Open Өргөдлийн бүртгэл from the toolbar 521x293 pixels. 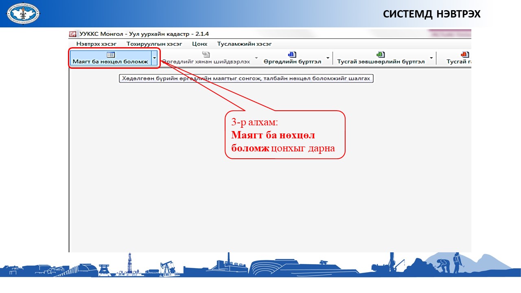(x=292, y=55)
